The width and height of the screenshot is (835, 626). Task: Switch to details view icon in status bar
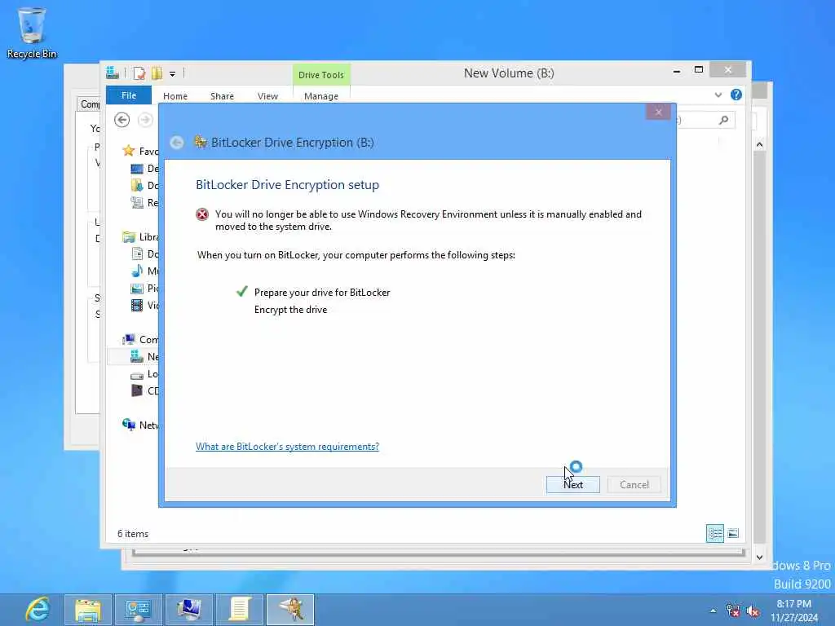point(714,533)
